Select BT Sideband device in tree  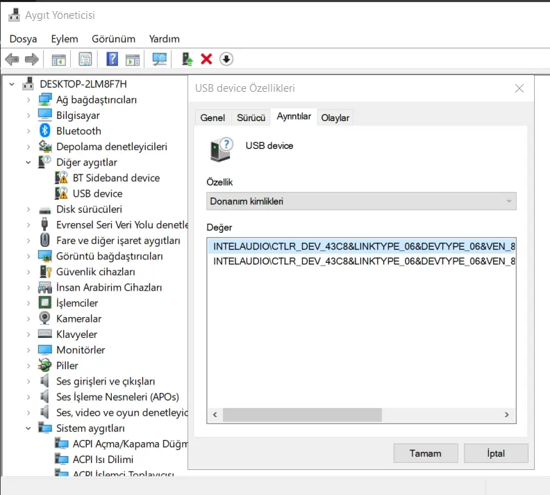point(116,178)
